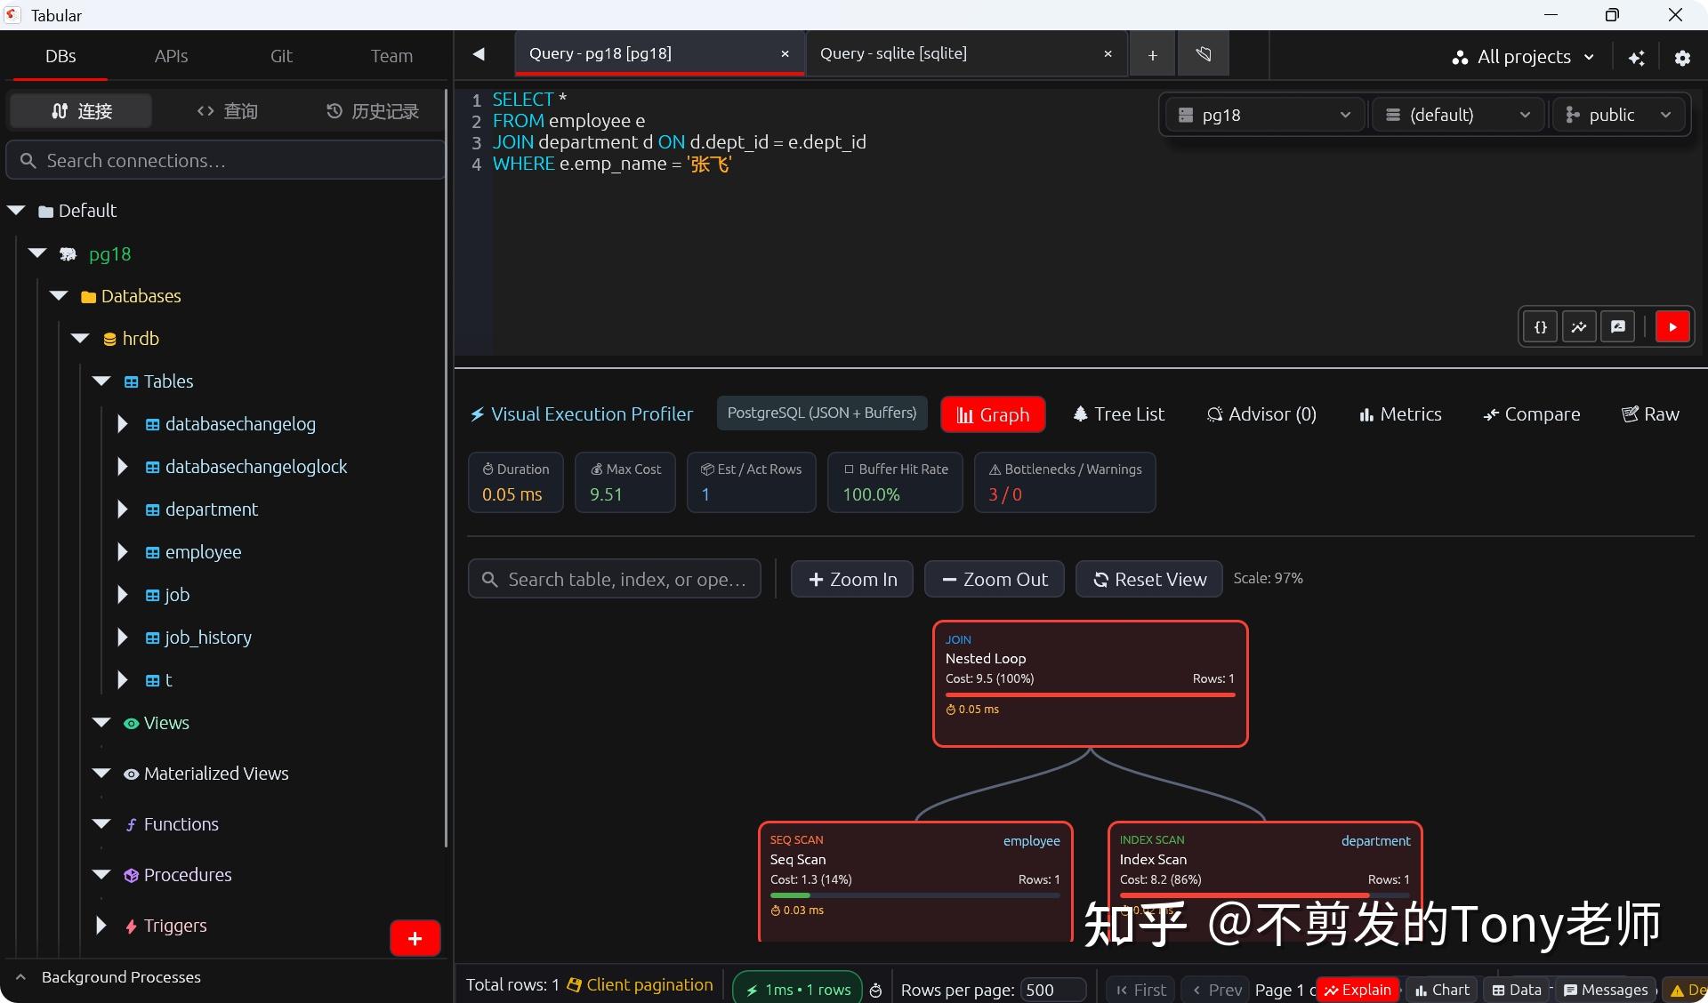Open the (default) database dropdown
Image resolution: width=1708 pixels, height=1003 pixels.
click(x=1459, y=115)
